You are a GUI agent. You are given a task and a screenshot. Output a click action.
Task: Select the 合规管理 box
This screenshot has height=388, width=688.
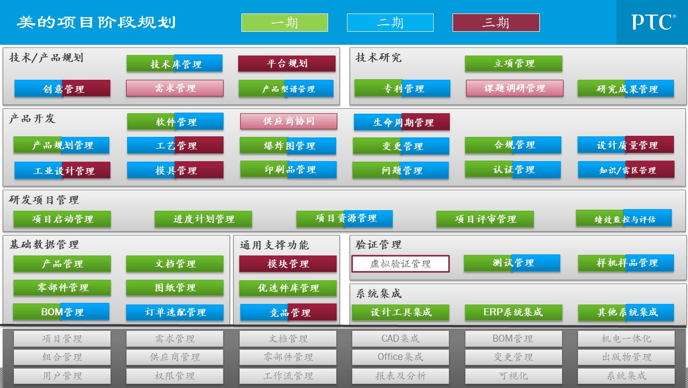pos(513,145)
